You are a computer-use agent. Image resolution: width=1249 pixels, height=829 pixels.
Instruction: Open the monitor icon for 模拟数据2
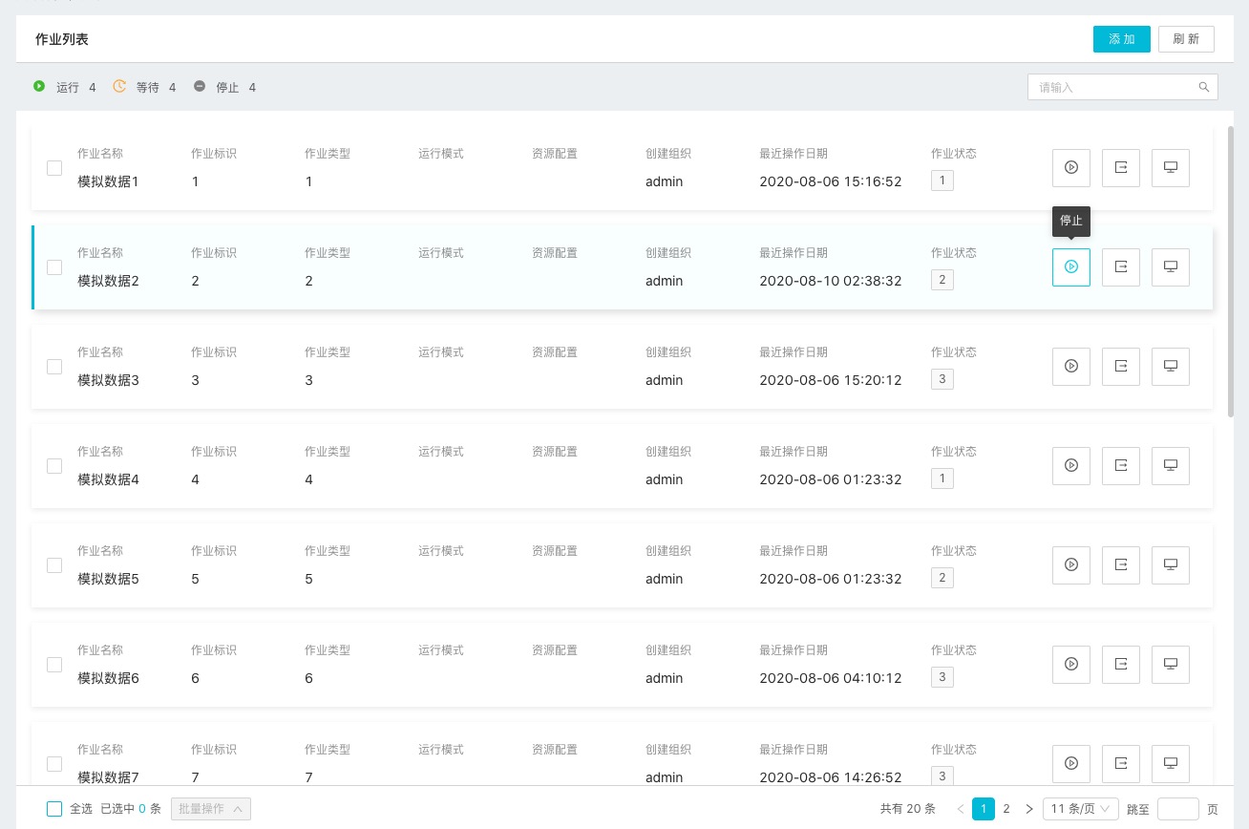(1171, 266)
